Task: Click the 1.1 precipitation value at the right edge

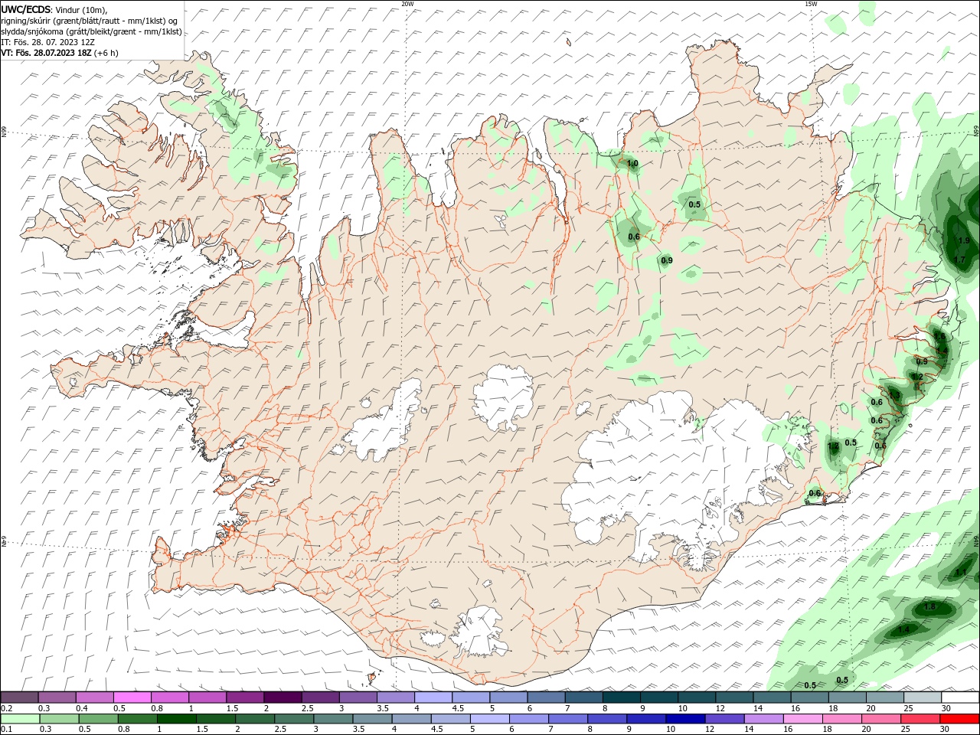Action: 962,572
